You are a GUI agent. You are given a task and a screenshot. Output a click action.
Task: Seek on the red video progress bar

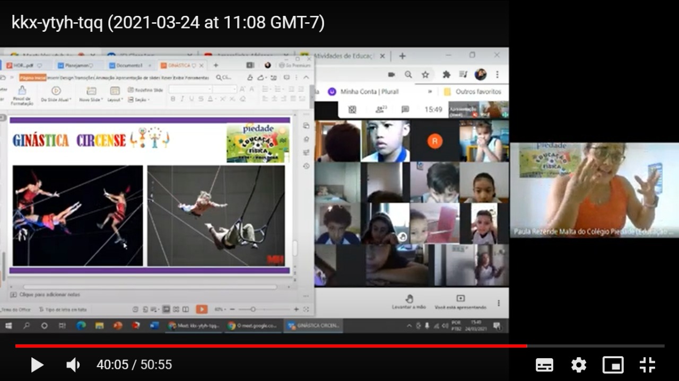tap(339, 346)
